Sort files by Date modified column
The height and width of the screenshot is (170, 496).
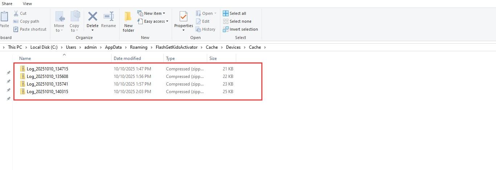tap(127, 58)
